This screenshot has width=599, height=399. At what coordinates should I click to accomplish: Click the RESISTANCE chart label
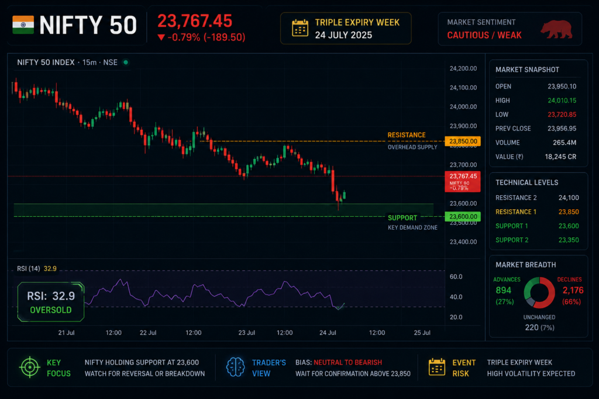[x=407, y=135]
